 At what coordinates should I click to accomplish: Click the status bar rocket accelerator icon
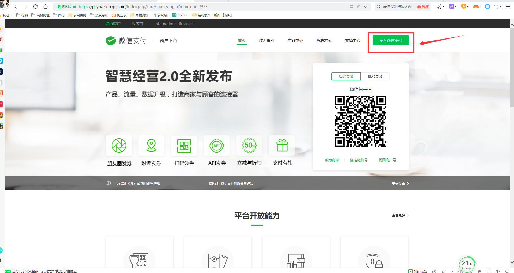443,271
